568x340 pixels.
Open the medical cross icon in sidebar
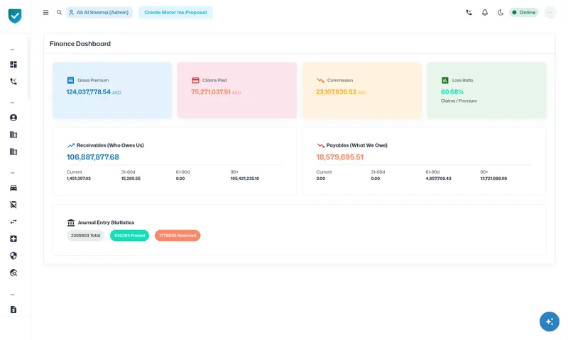(x=13, y=239)
